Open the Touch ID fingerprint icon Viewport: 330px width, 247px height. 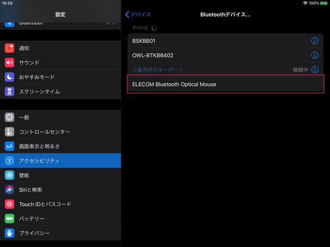point(9,204)
